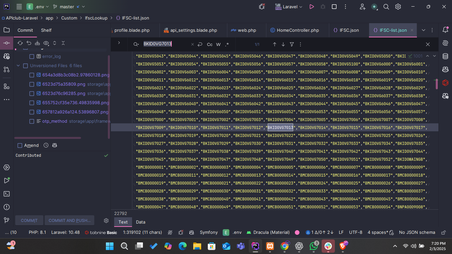Click the Run button in the top toolbar
Viewport: 452px width, 254px height.
click(311, 7)
